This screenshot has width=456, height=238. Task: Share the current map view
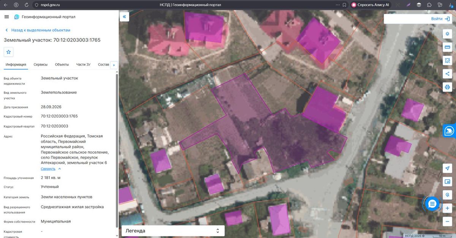tap(447, 74)
